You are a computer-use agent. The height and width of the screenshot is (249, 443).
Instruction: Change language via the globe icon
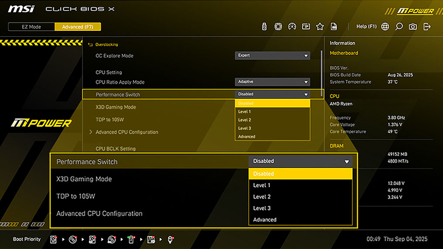pos(385,27)
